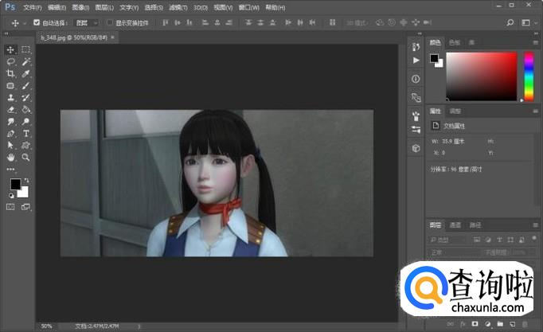Select the Crop tool

[10, 73]
